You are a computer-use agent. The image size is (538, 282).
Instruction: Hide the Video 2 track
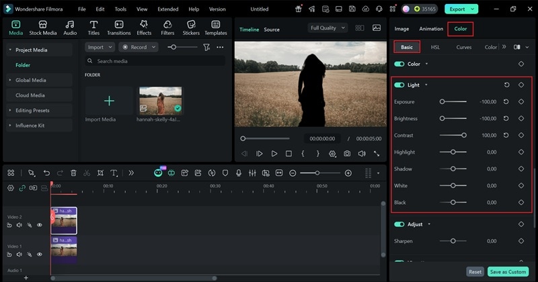click(40, 225)
